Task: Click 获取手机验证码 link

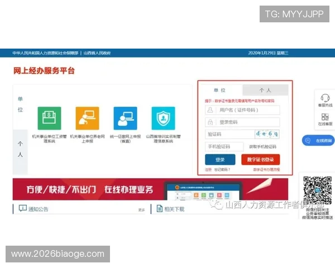Action: click(263, 147)
